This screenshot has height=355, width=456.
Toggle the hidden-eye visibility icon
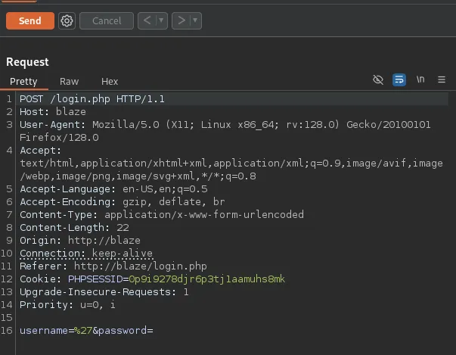(x=379, y=80)
